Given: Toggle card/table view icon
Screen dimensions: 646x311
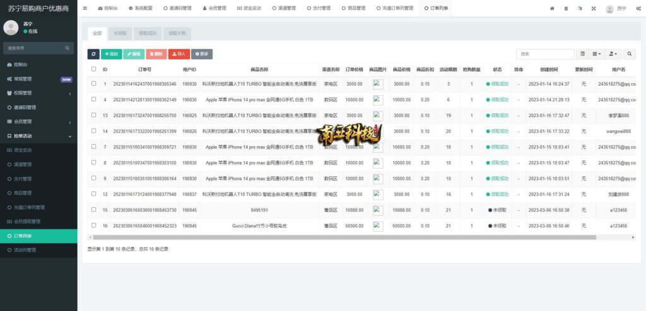Looking at the screenshot, I should click(582, 54).
